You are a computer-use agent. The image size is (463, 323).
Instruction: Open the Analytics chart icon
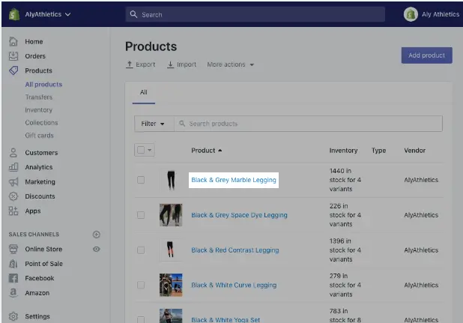click(13, 167)
